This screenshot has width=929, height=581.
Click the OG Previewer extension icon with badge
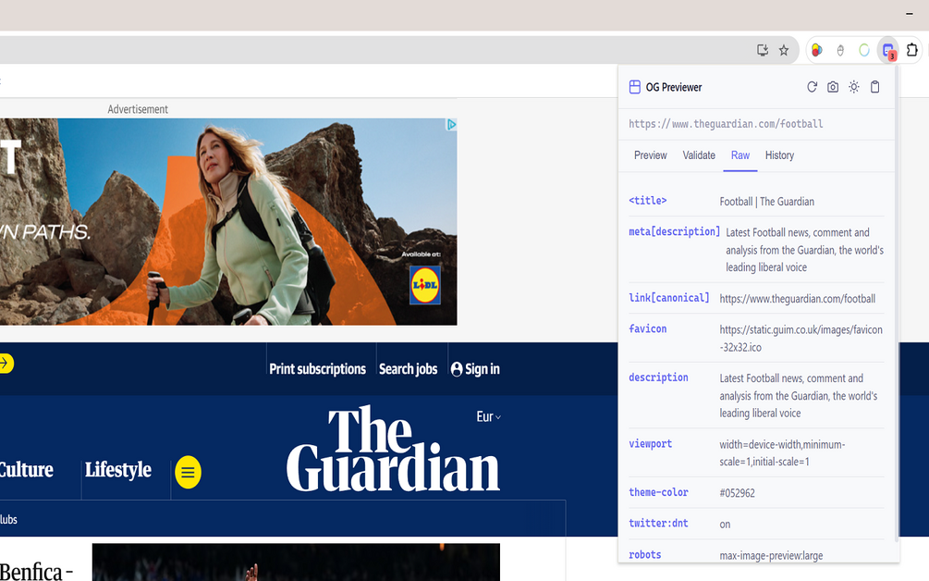[888, 51]
